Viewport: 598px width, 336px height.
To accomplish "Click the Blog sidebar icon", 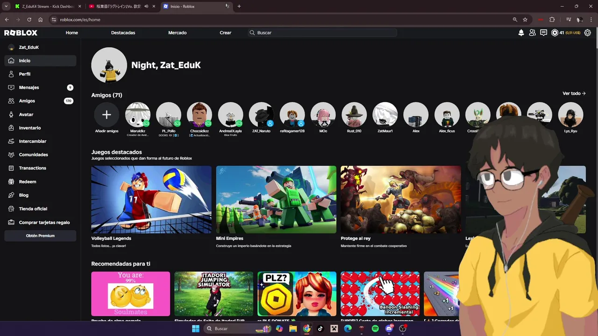I will point(11,195).
